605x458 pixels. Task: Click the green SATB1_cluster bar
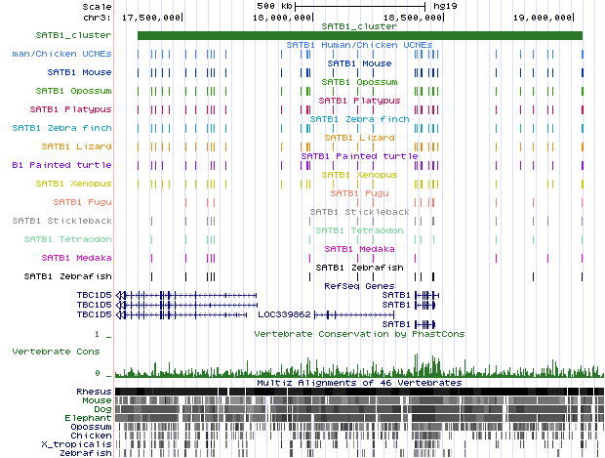click(359, 35)
